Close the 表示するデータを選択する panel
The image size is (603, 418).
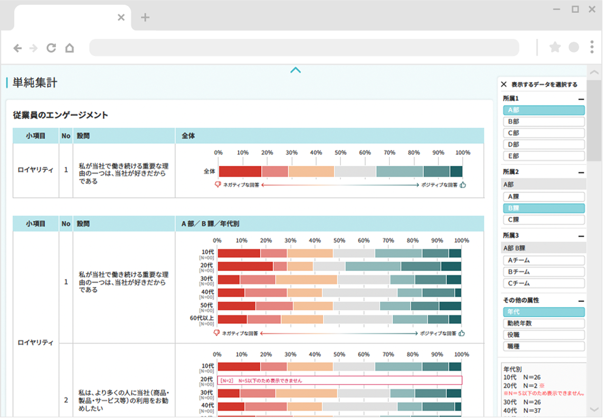[504, 84]
